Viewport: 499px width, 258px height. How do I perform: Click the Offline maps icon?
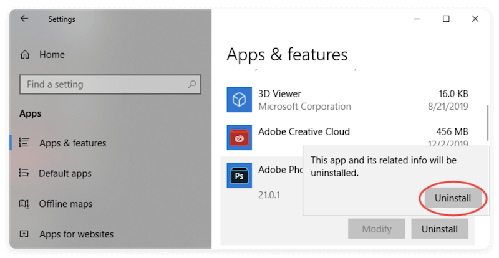24,204
